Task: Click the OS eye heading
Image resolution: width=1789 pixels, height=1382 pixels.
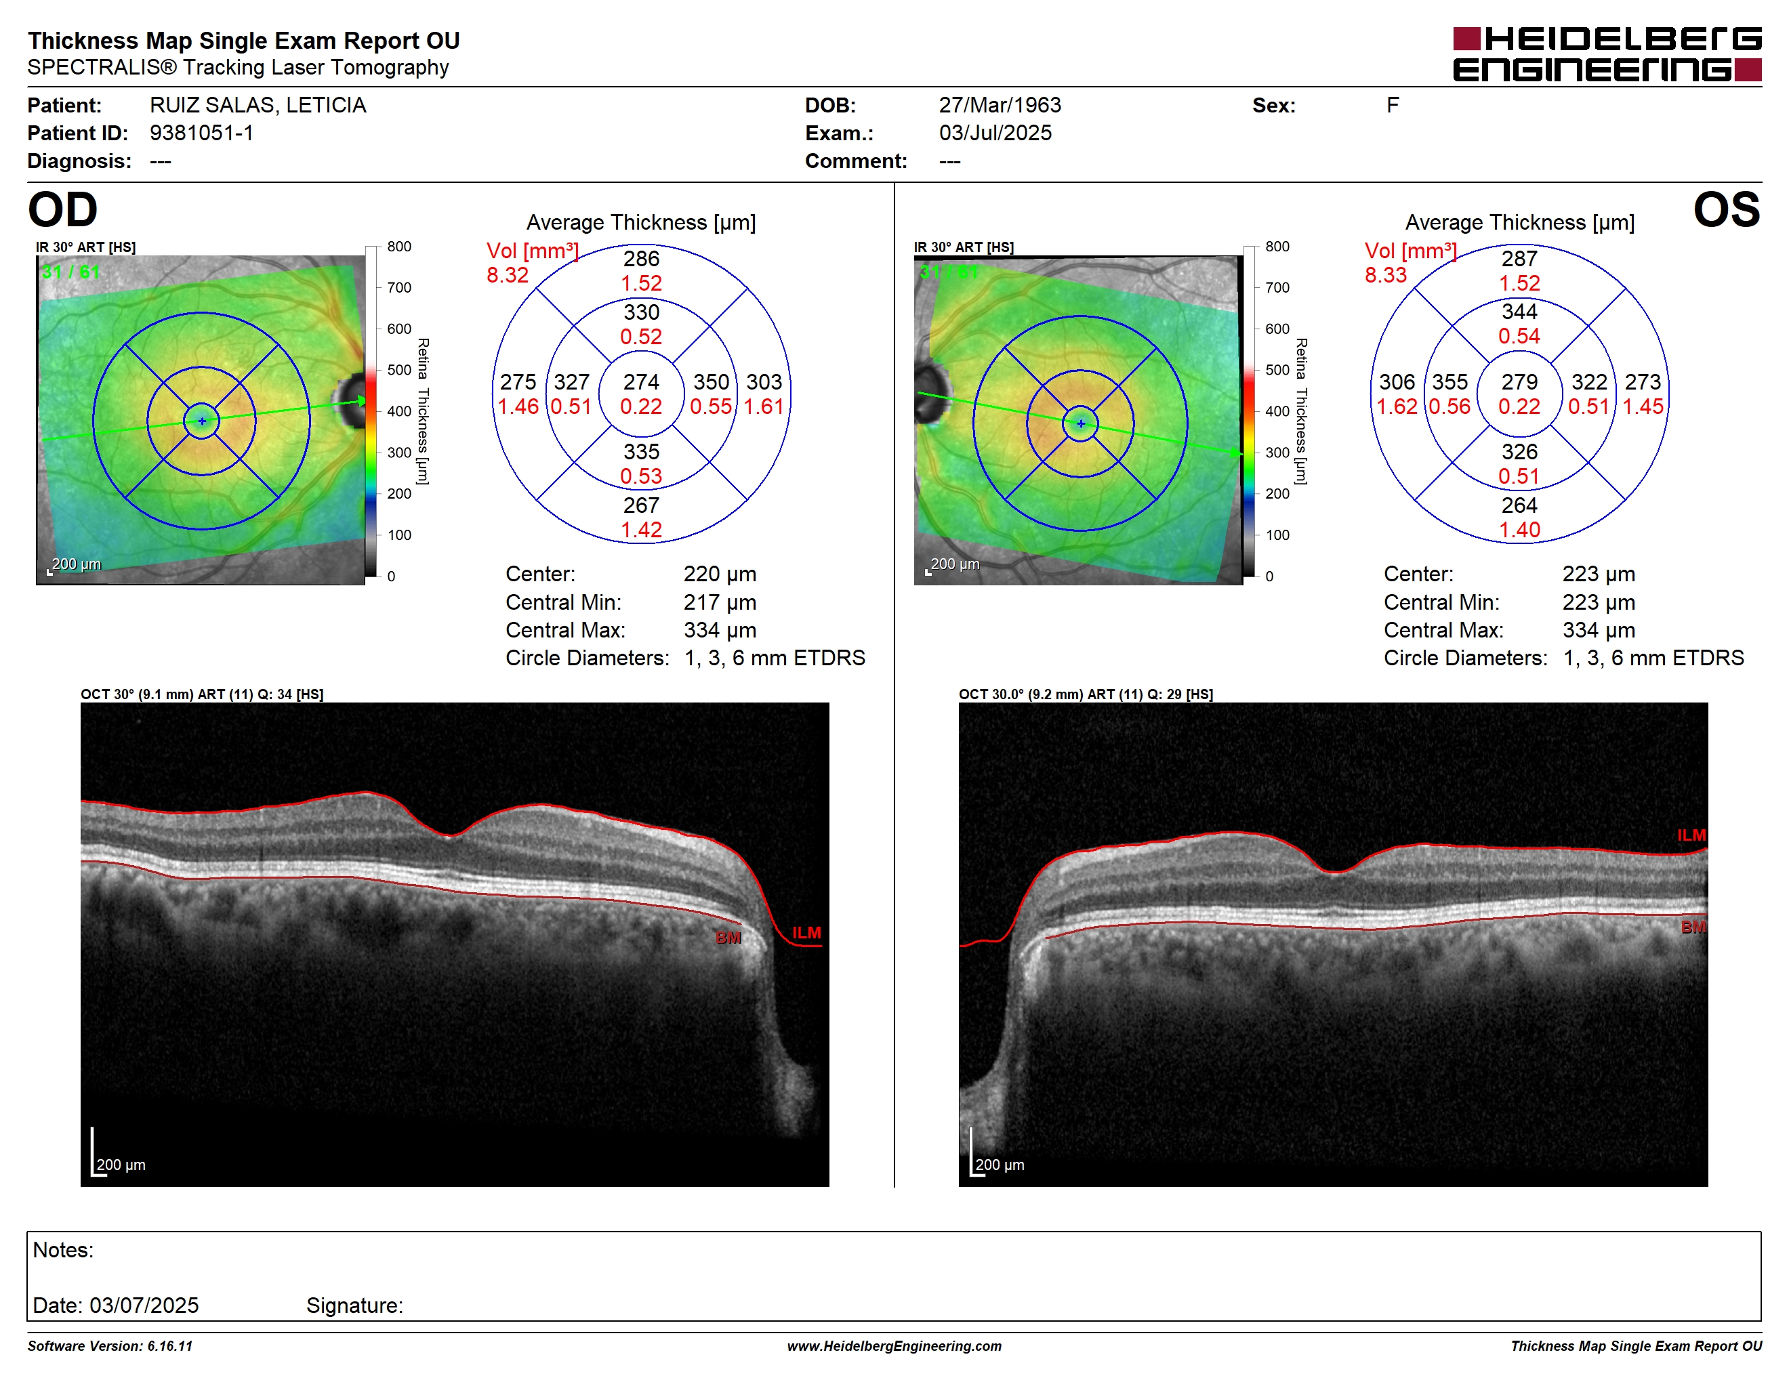Action: [1727, 209]
